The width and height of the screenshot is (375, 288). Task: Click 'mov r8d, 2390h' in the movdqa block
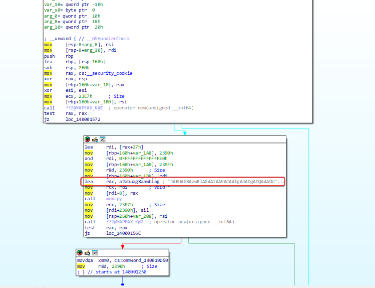[x=117, y=266]
